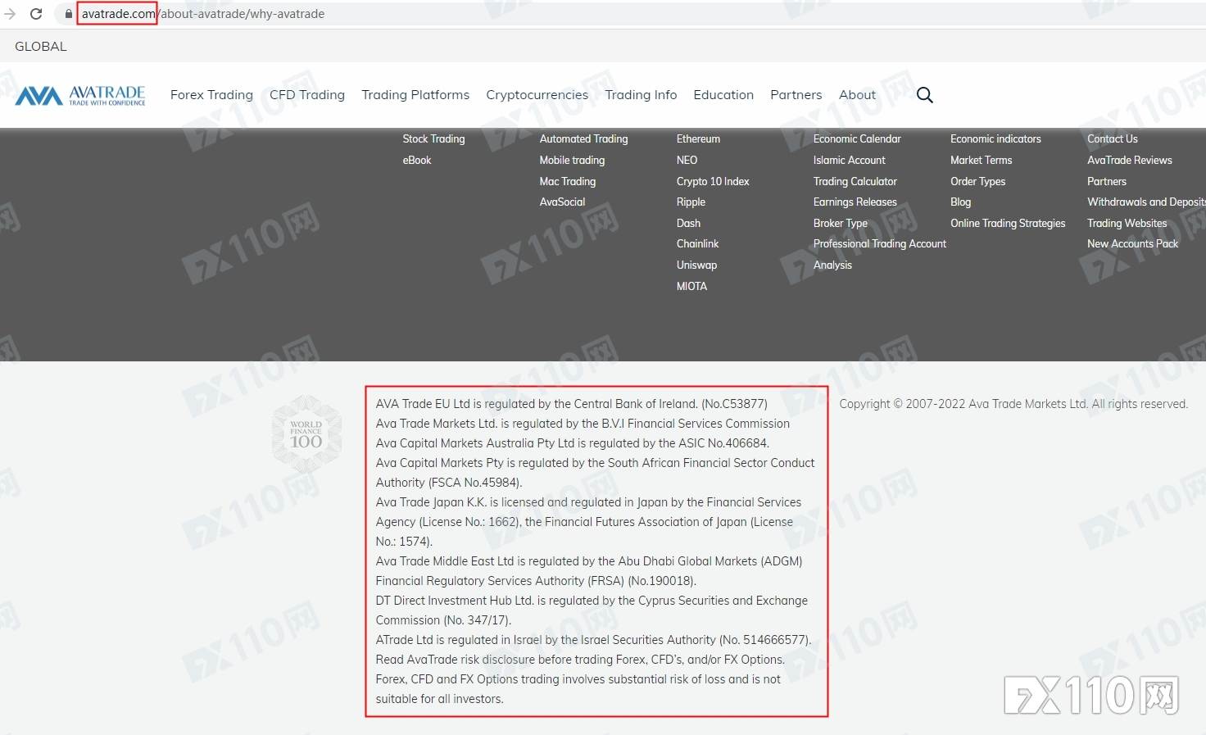Open Trading Websites link

click(1127, 224)
